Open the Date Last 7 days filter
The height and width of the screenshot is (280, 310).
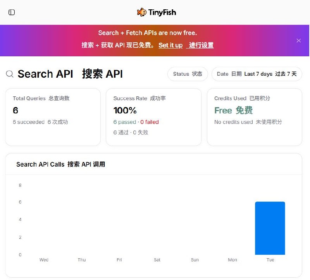257,74
